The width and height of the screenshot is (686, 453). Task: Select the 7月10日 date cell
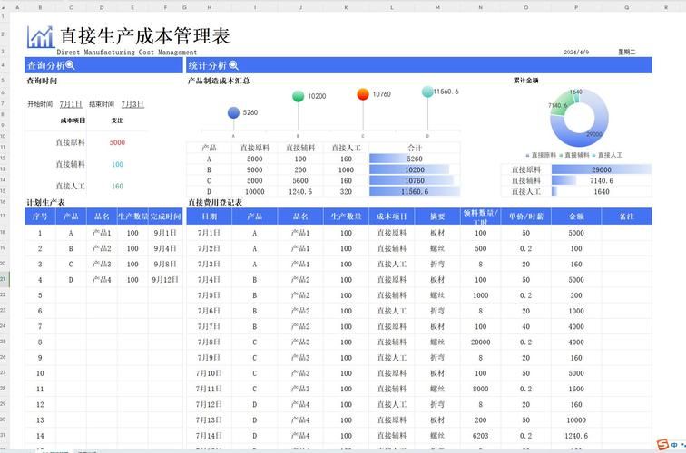[209, 373]
